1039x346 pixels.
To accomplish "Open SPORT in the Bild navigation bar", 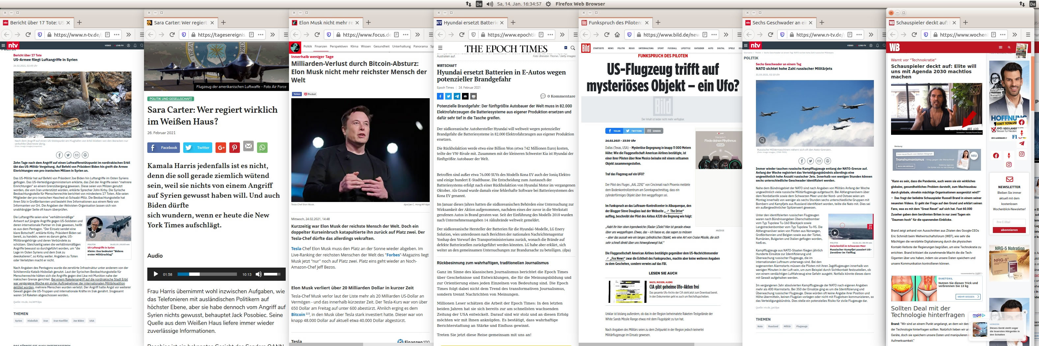I will point(661,48).
